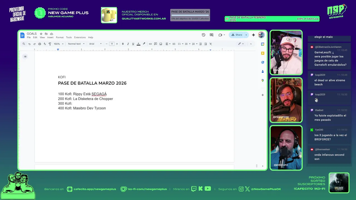Open the Normal text style dropdown

pyautogui.click(x=76, y=44)
